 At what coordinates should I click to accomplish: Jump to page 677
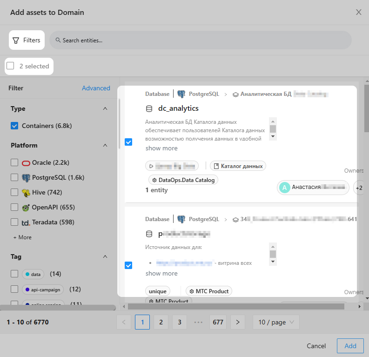point(218,322)
